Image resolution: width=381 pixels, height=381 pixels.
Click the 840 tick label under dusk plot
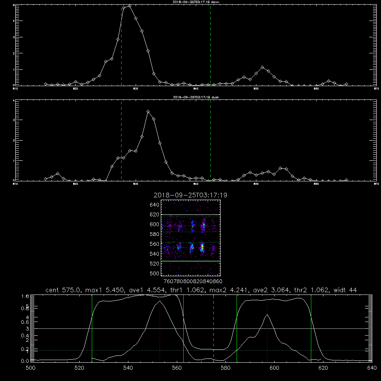196,184
